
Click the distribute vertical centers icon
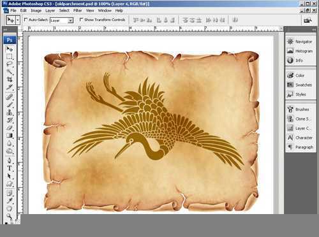(x=192, y=20)
